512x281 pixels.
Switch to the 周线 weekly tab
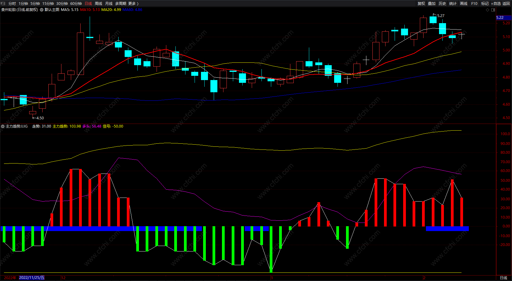(x=99, y=4)
